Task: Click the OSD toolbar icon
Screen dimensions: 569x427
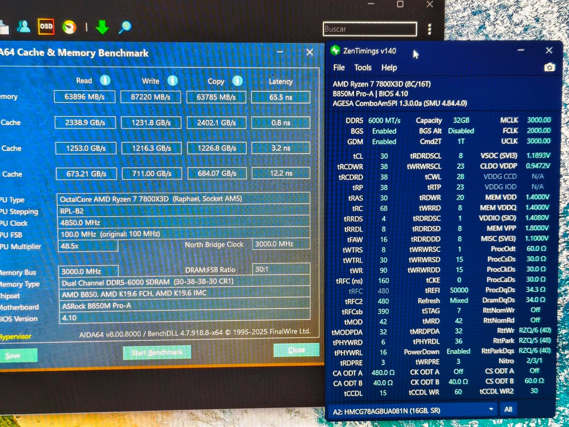Action: pyautogui.click(x=46, y=26)
